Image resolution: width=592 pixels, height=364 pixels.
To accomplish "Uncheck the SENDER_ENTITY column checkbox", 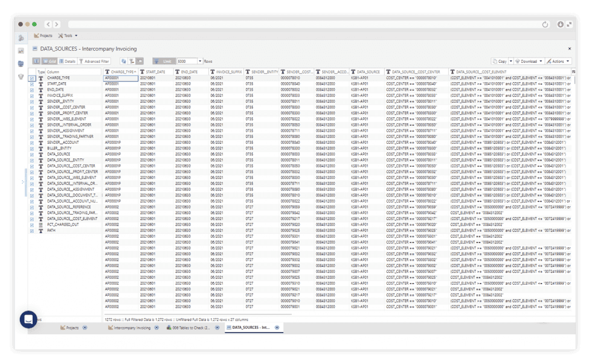I will click(31, 102).
